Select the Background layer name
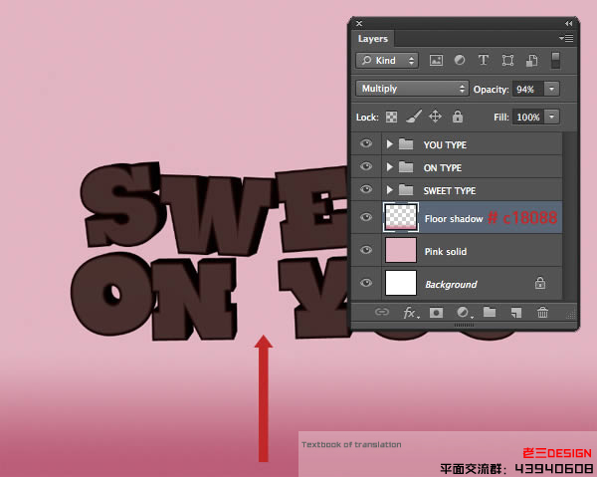The height and width of the screenshot is (477, 597). 451,285
